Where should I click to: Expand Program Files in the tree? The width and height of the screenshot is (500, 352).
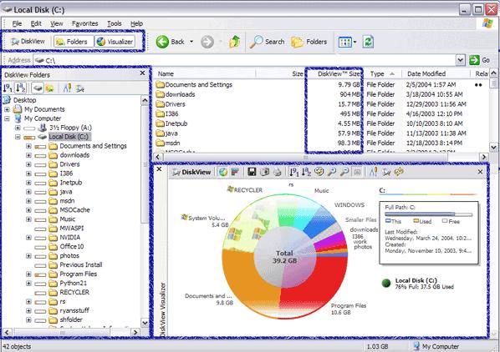pyautogui.click(x=28, y=274)
